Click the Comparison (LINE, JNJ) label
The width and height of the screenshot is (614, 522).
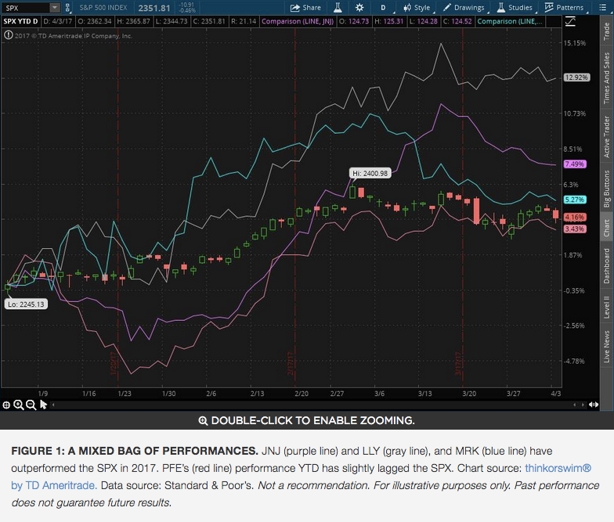pos(298,21)
